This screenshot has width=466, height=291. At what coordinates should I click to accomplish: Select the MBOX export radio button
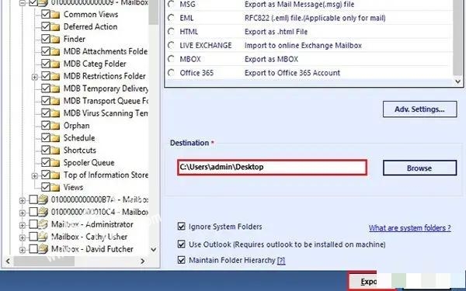click(x=171, y=59)
